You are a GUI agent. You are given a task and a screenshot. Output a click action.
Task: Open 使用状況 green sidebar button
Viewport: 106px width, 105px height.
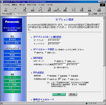[12, 81]
